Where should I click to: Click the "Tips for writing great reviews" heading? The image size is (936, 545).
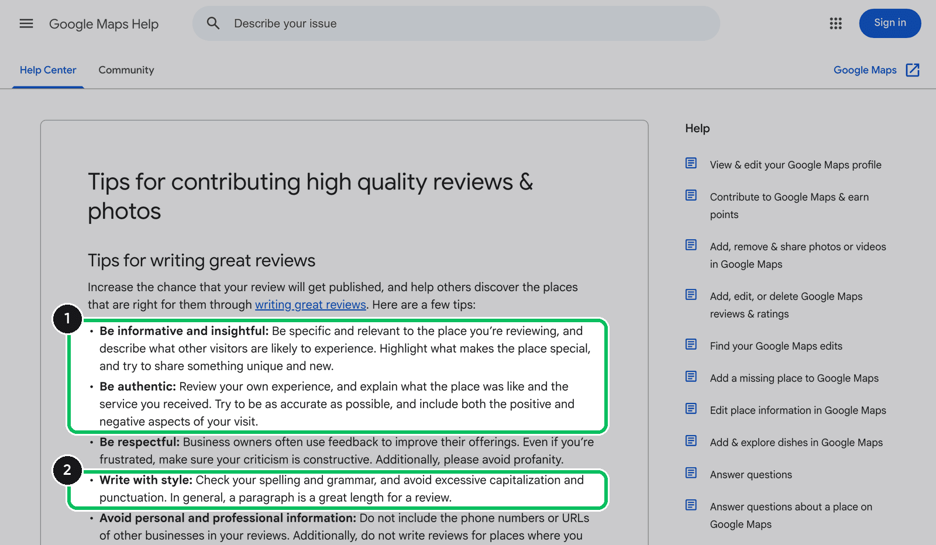tap(201, 260)
